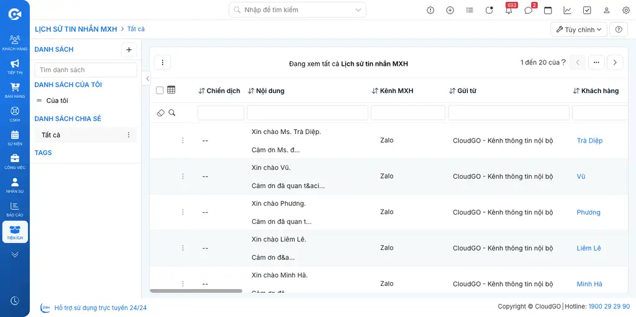
Task: Show total record count question mark
Action: click(x=563, y=63)
